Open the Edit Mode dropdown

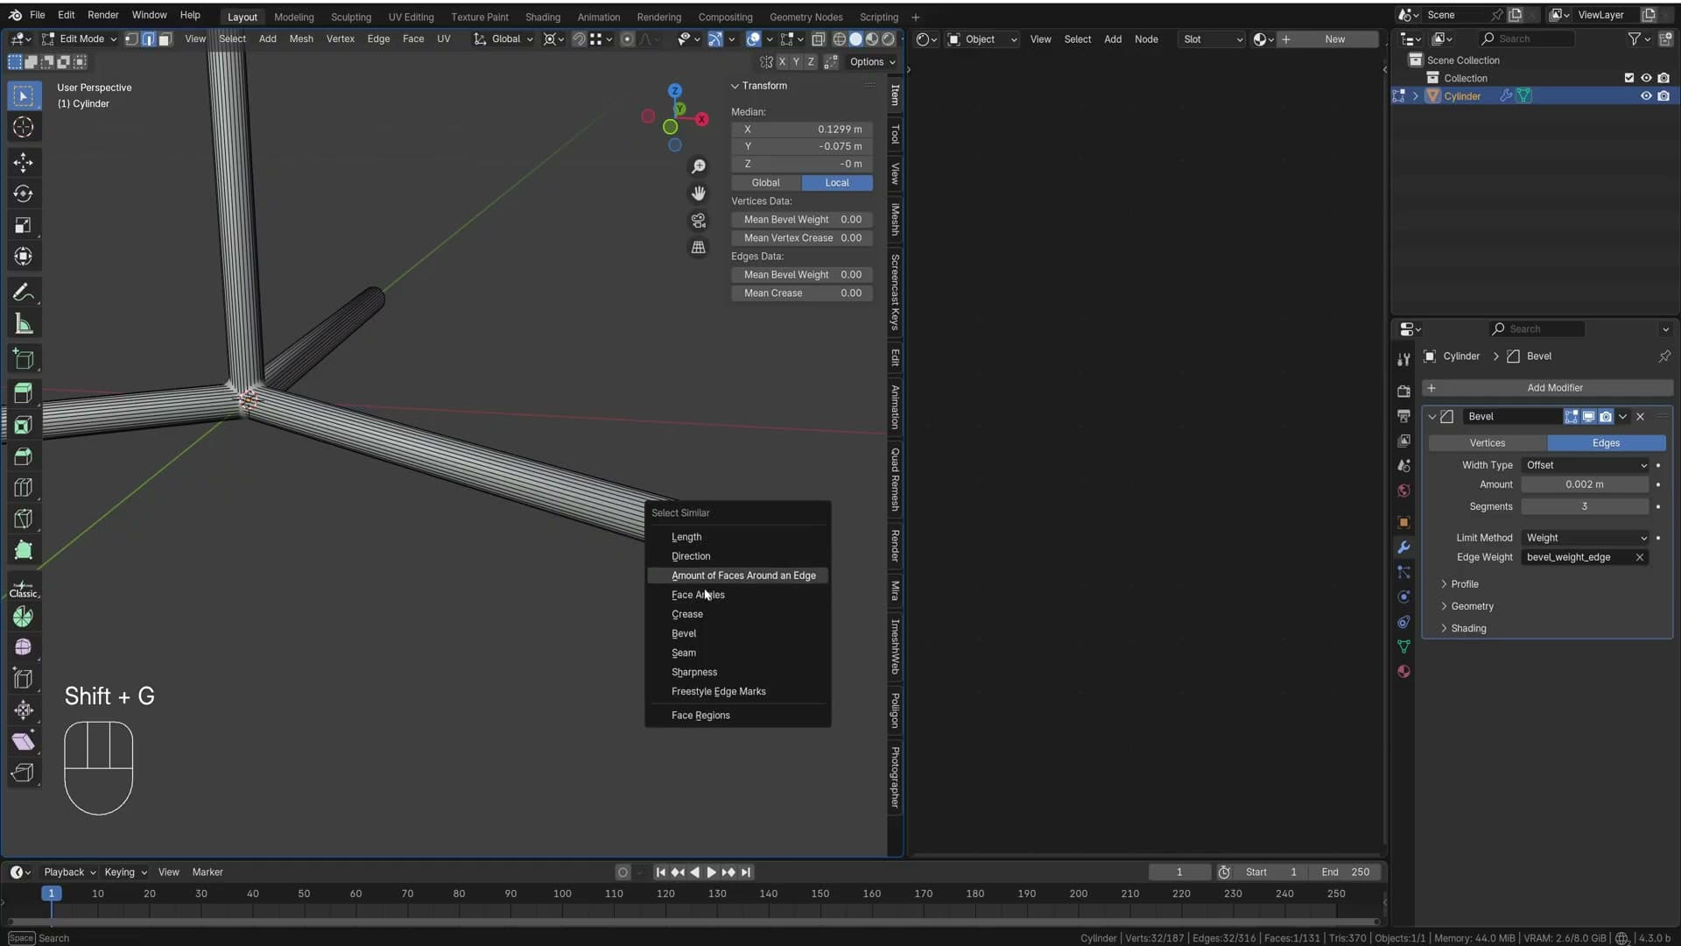(79, 39)
